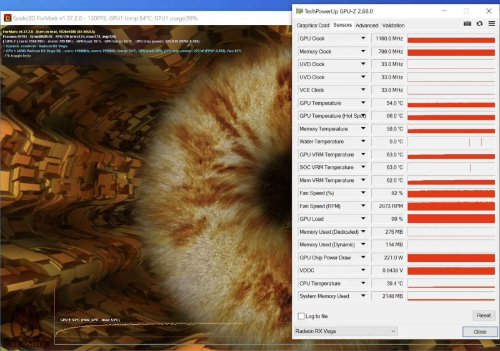The image size is (500, 351).
Task: Open the Fan Speed (RPM) dropdown
Action: click(x=363, y=206)
